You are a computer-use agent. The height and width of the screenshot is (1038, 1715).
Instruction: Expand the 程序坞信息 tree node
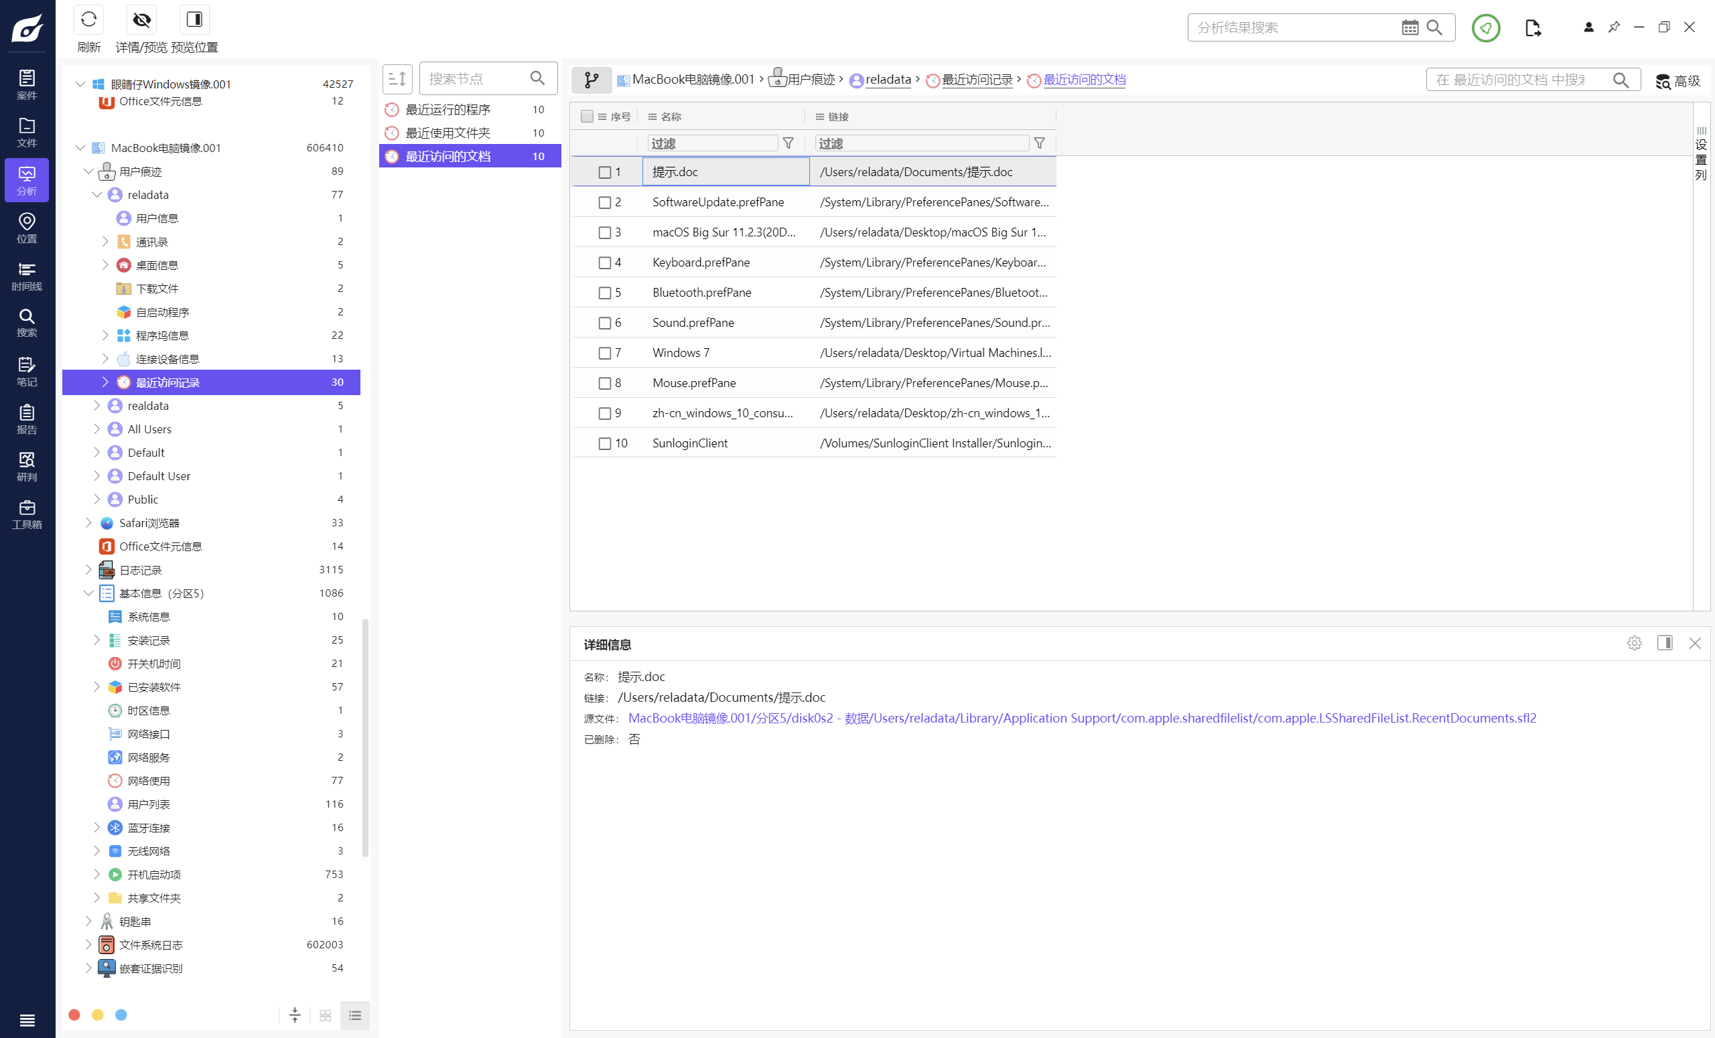tap(105, 336)
